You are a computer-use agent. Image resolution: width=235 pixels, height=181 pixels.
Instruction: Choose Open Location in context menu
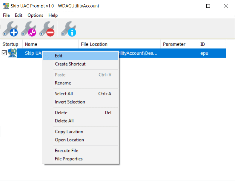pos(81,140)
